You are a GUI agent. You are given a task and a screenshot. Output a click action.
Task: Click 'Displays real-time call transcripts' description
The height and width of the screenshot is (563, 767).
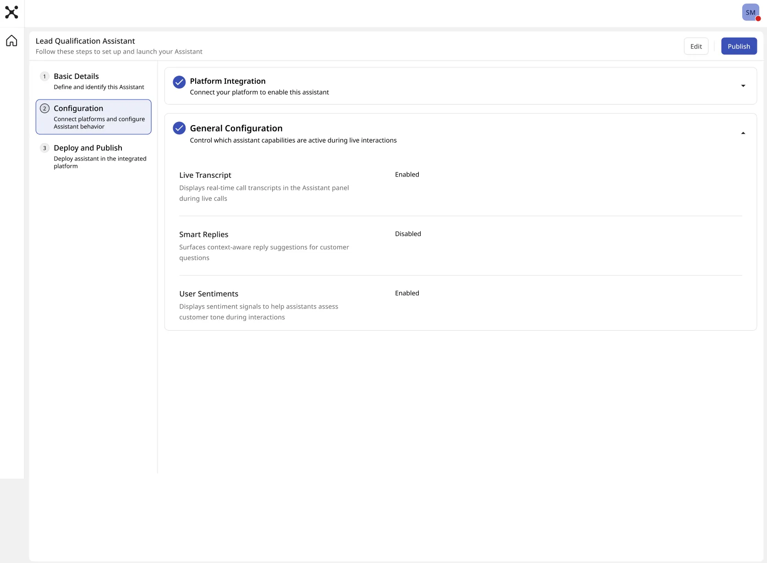264,193
